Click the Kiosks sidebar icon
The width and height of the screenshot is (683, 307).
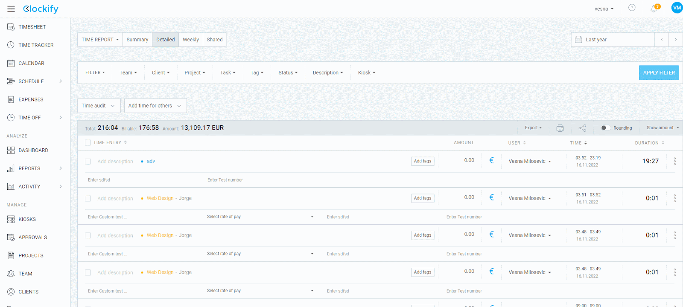11,219
